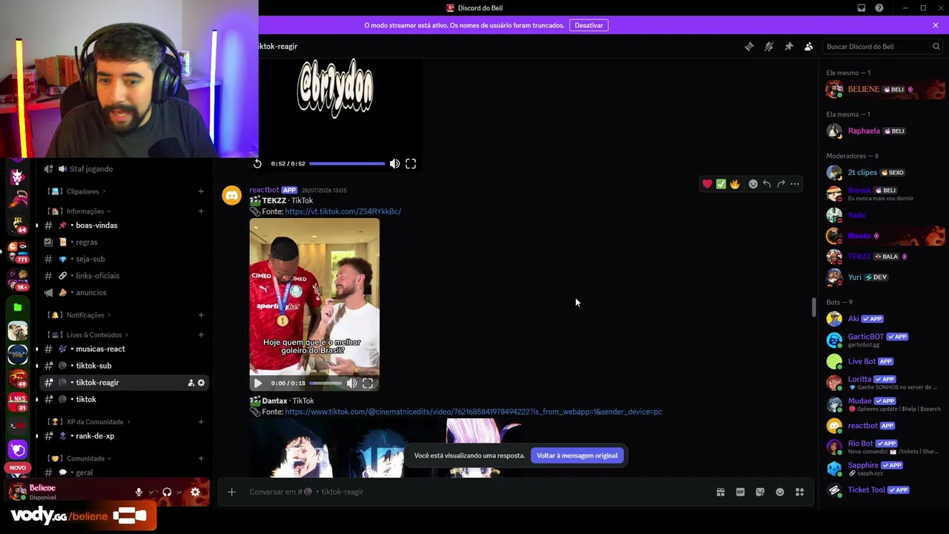This screenshot has height=534, width=949.
Task: Open the sticker picker
Action: pos(760,492)
